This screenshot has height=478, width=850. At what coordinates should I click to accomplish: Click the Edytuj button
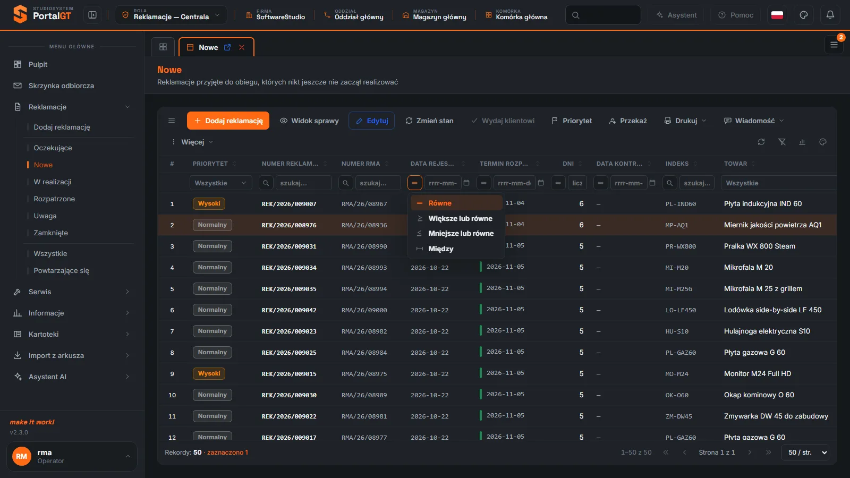point(372,121)
